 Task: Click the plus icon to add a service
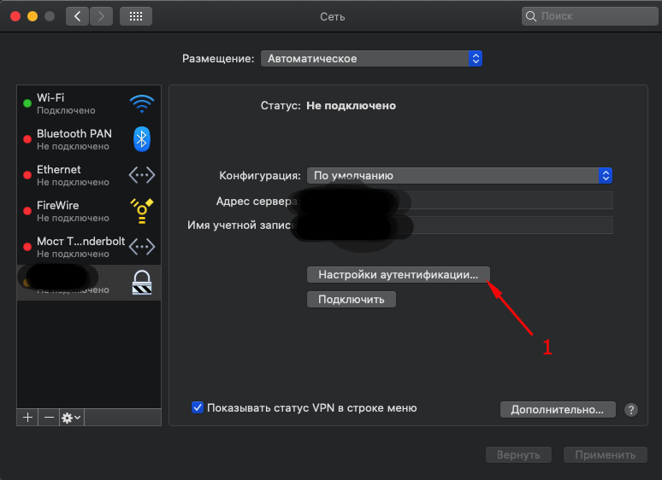pos(27,417)
